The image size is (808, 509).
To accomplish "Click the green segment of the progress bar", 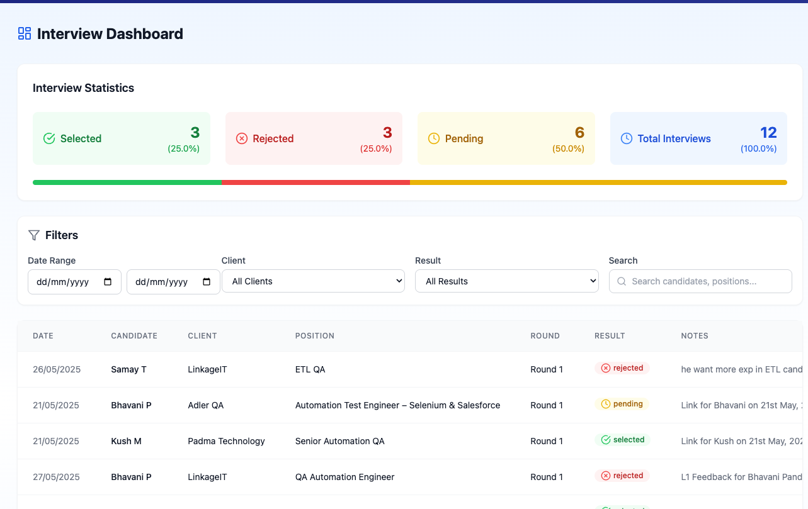I will [x=126, y=182].
